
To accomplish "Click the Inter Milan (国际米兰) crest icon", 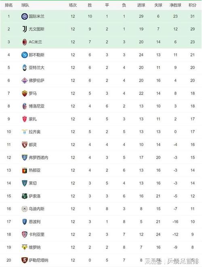I will point(25,17).
